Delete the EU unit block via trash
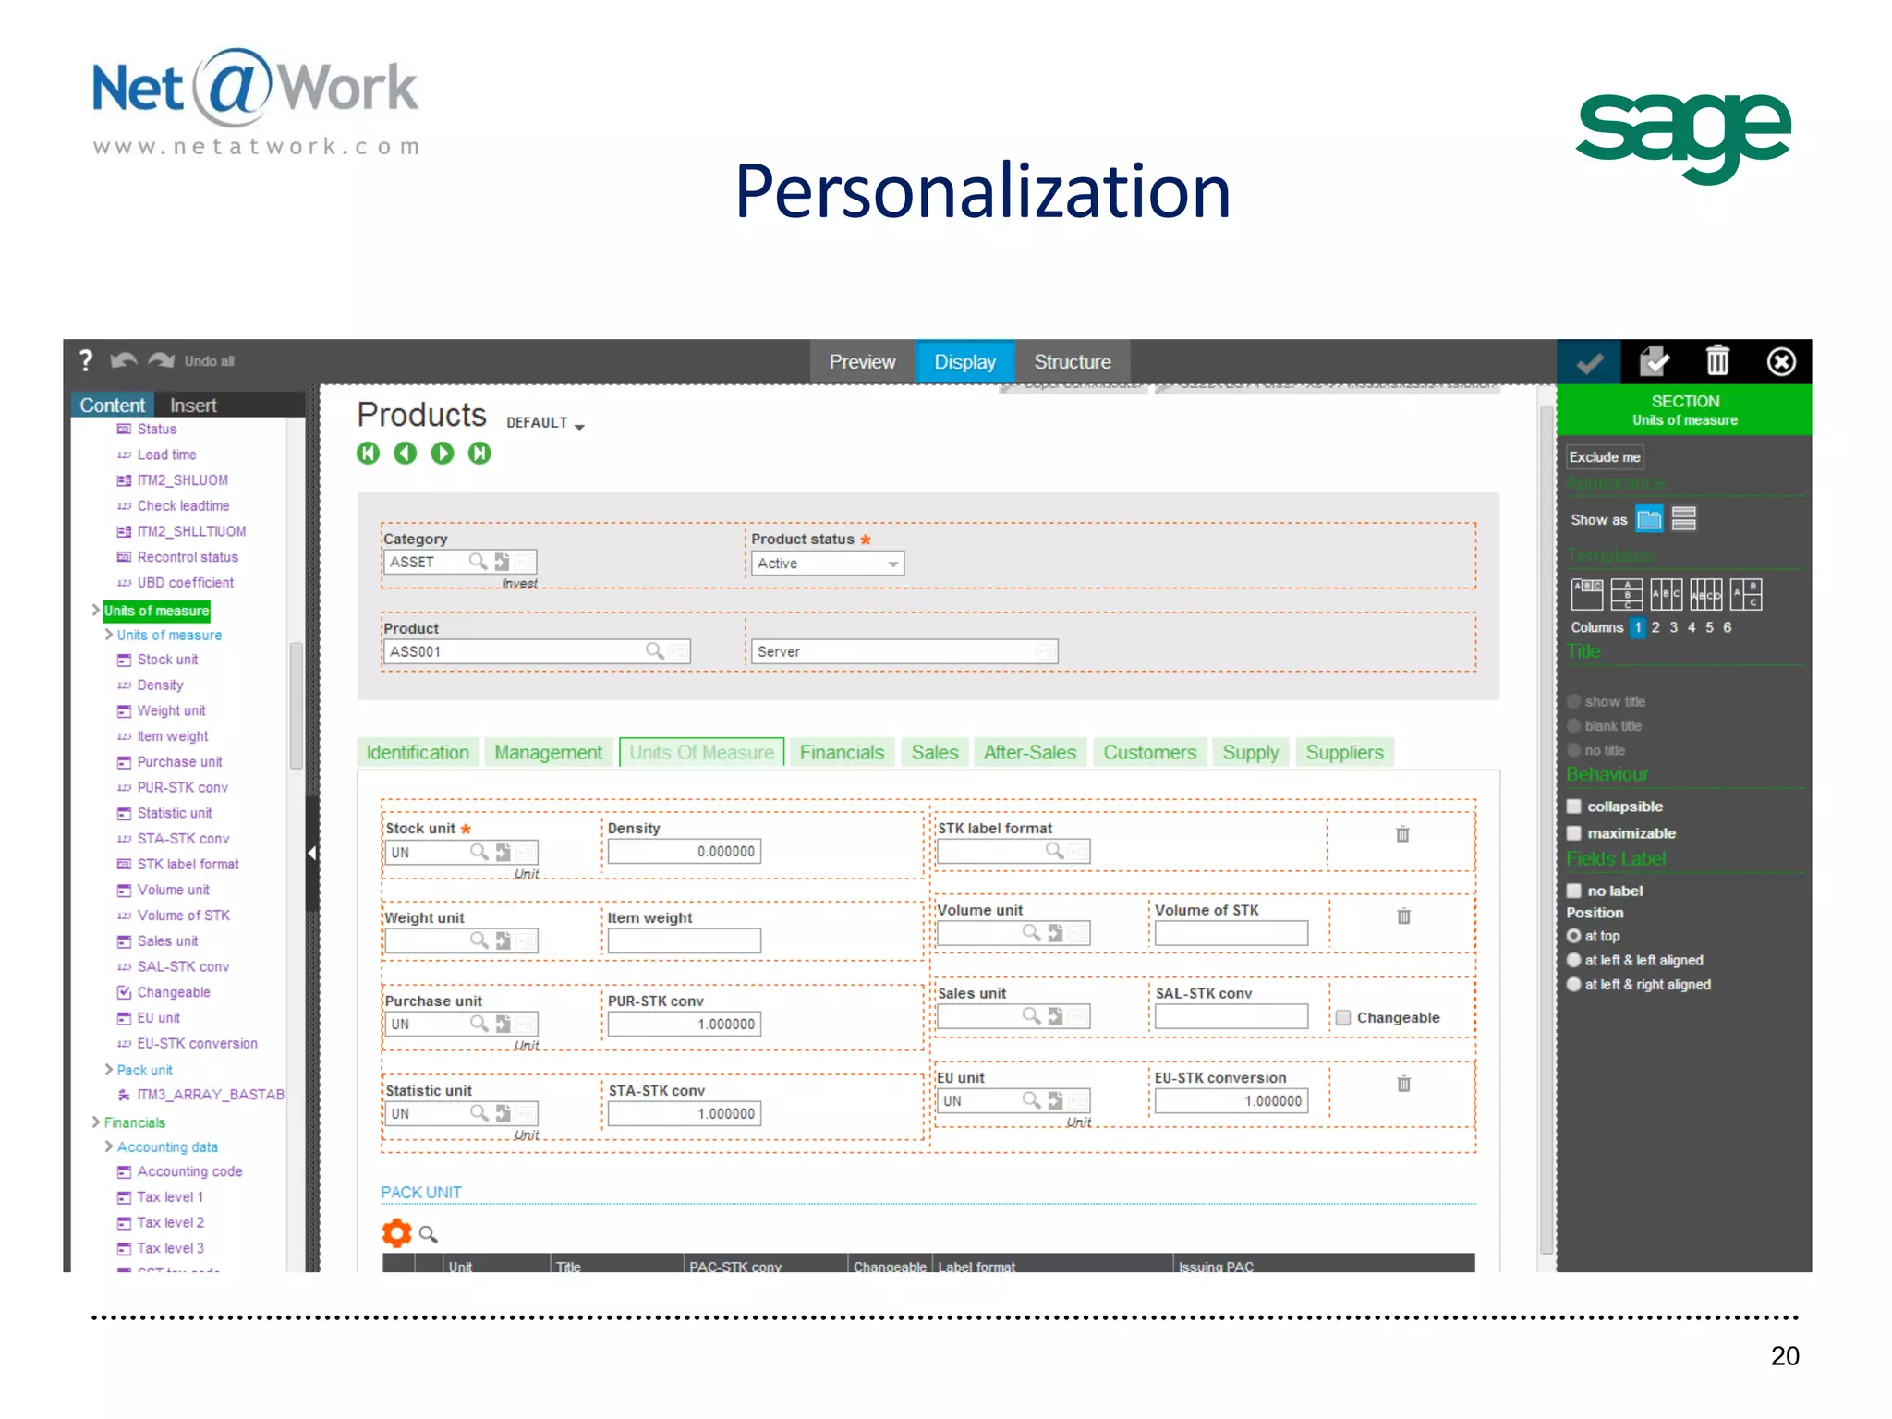The height and width of the screenshot is (1419, 1892). (1403, 1084)
